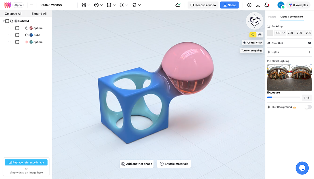The height and width of the screenshot is (179, 314).
Task: Select the yellow perspective view cube icon
Action: pyautogui.click(x=253, y=35)
